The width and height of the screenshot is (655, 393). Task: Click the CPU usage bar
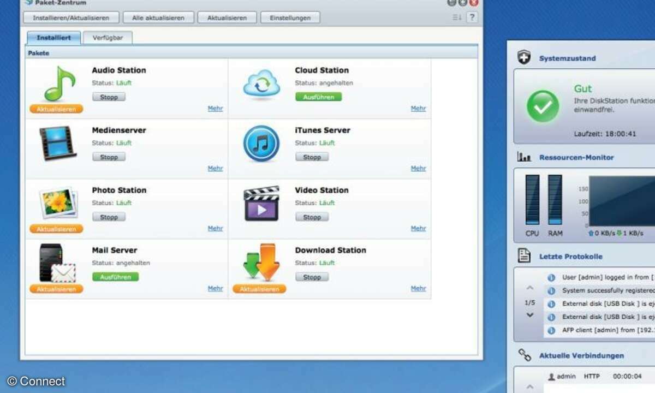[x=532, y=200]
